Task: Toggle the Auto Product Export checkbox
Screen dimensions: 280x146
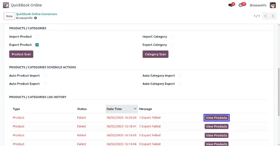Action: (x=45, y=84)
